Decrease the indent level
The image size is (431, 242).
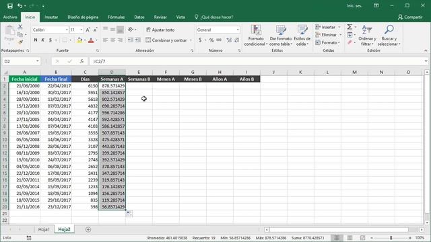pos(130,40)
